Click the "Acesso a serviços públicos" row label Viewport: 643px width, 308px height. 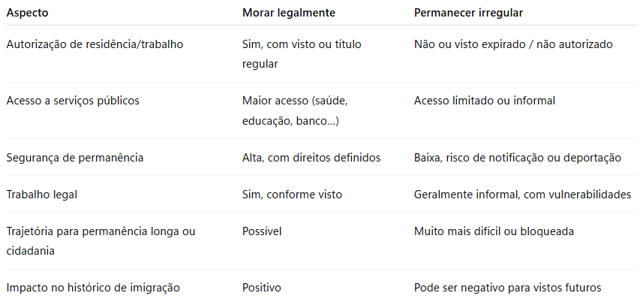coord(73,101)
